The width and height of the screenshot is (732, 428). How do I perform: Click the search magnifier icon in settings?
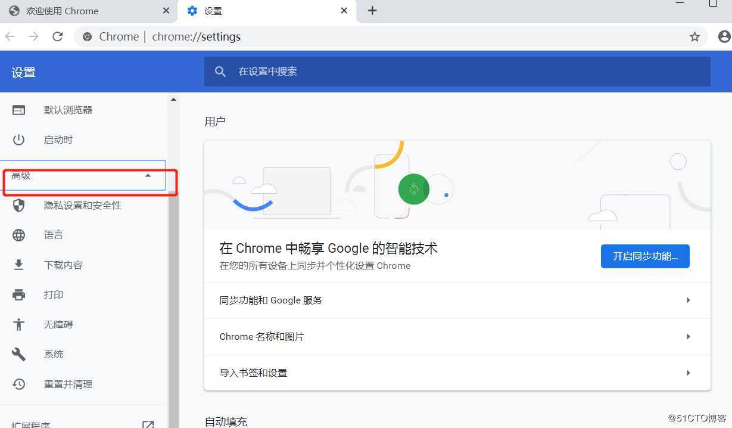220,72
